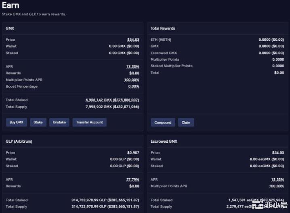Click GMX card's Multiplier Points APR 100.00%
Screen dimensions: 290x213
click(x=131, y=80)
